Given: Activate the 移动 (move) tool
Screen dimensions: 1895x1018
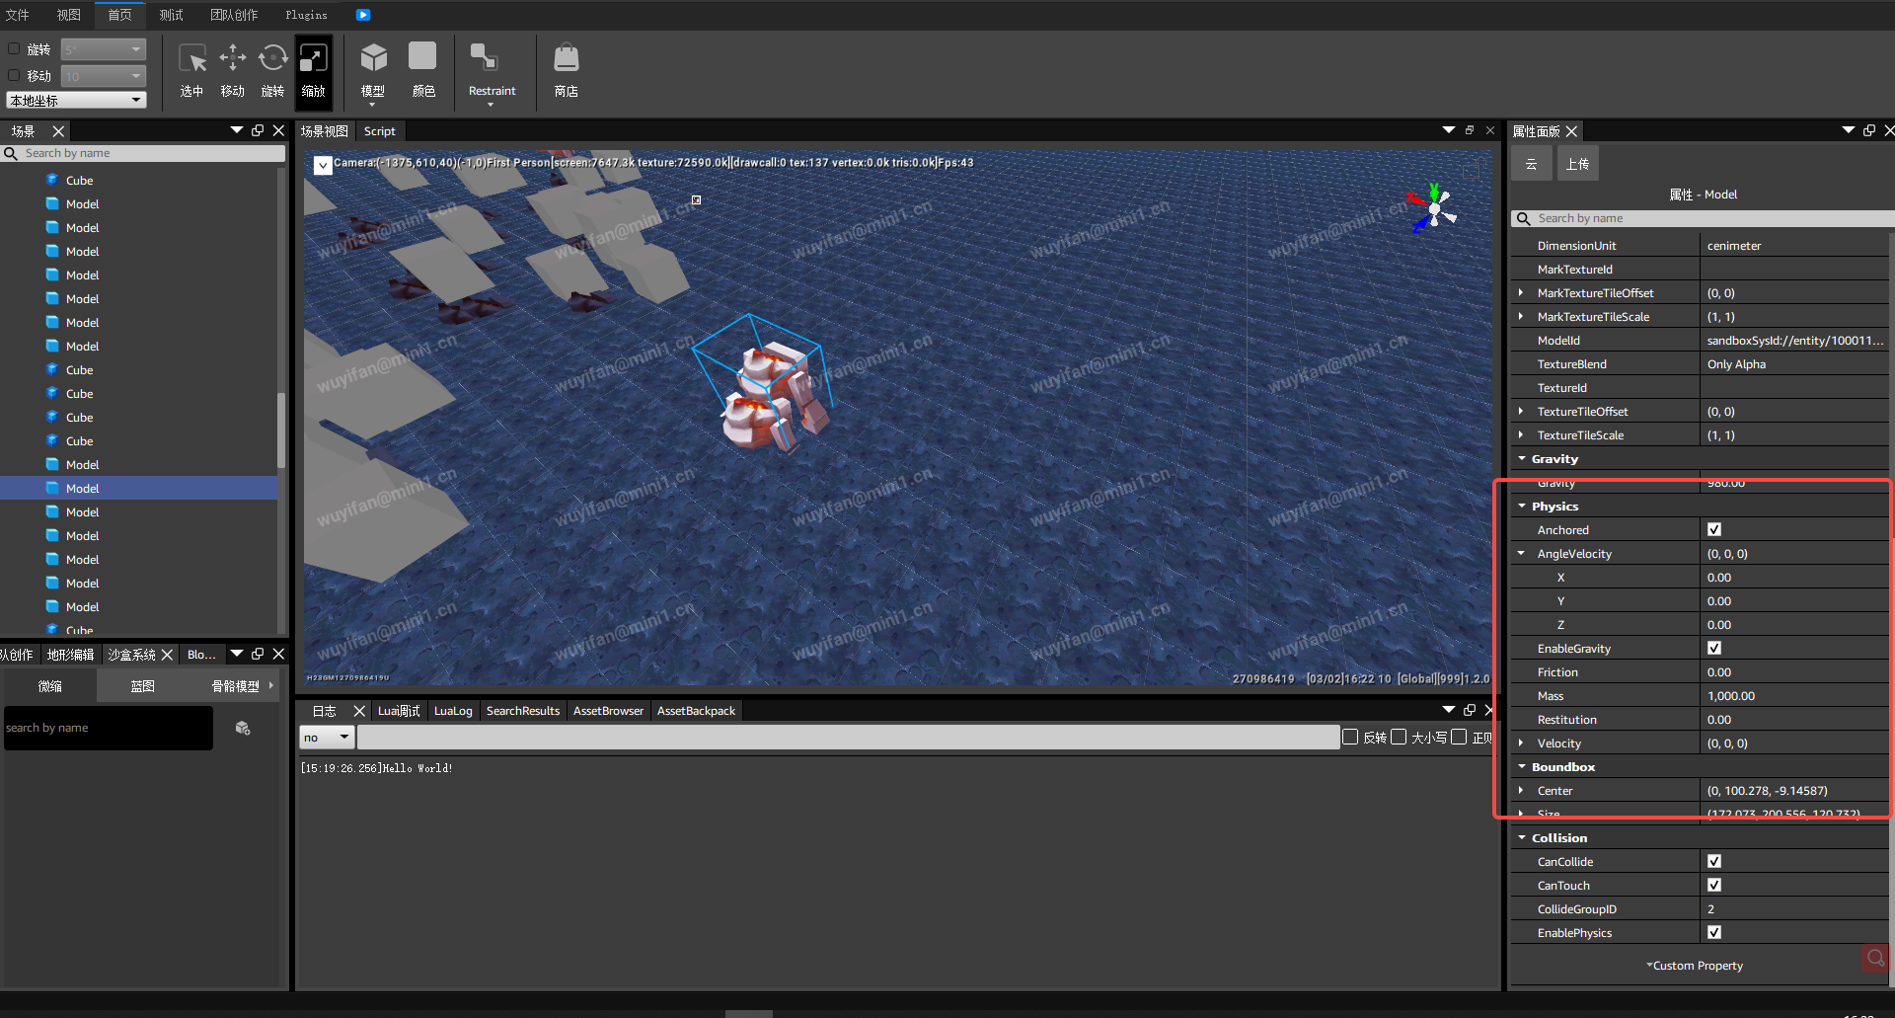Looking at the screenshot, I should (232, 71).
